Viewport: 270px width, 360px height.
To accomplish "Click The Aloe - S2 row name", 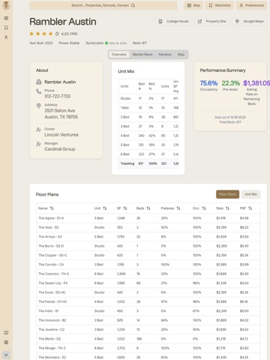I will (49, 227).
